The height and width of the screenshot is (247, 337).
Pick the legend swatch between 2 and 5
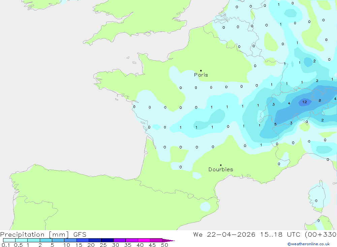tap(46, 240)
